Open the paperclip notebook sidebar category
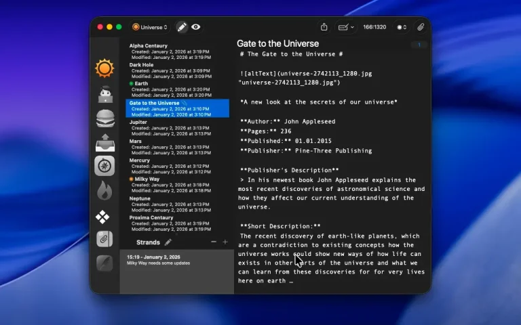Viewport: 521px width, 325px height. [x=104, y=239]
